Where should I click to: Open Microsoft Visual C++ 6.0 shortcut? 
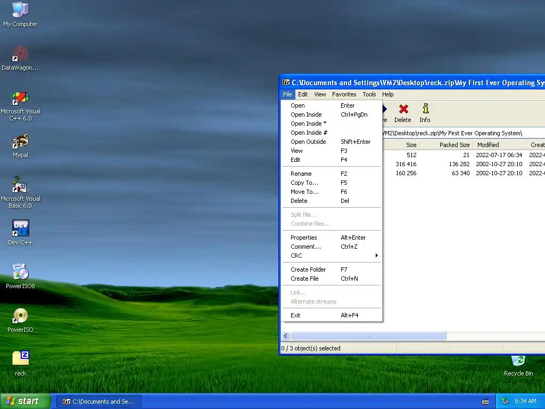point(21,106)
